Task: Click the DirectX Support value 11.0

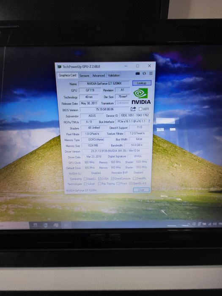Action: 139,127
